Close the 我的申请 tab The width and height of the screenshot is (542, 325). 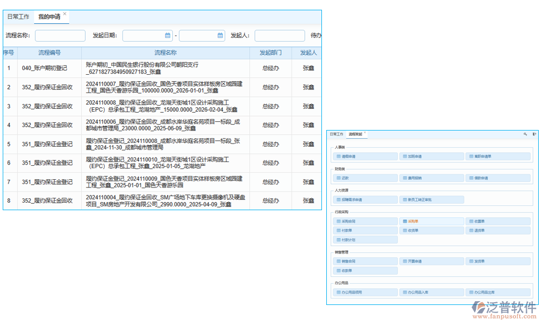pos(65,14)
